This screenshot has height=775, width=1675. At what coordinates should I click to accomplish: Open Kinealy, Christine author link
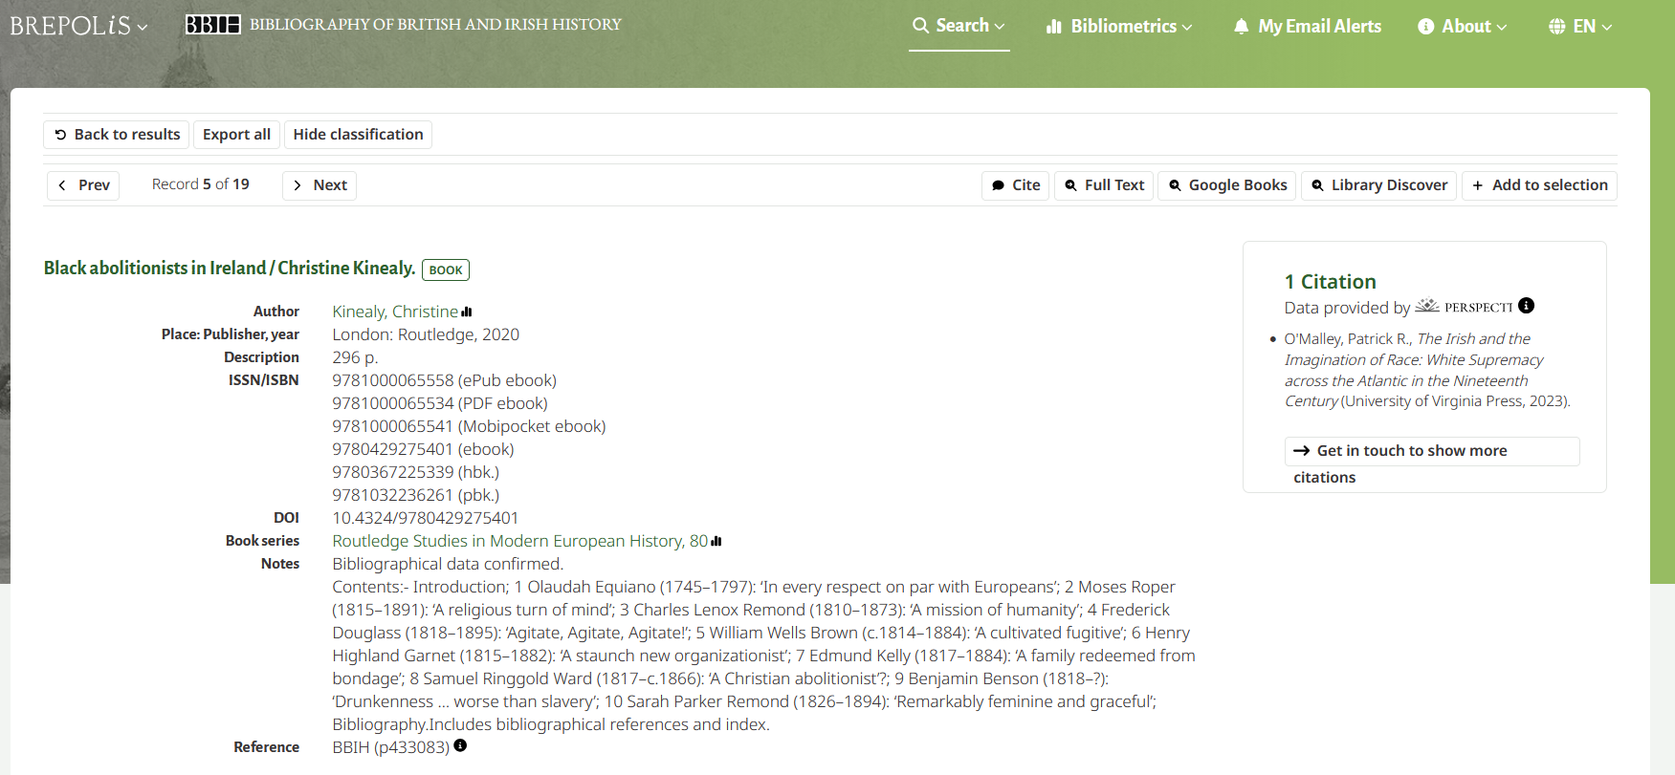[394, 312]
